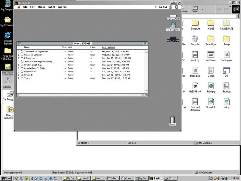Viewport: 241px width, 181px height.
Task: Expand the Crystal Quest Folder triangle
Action: tap(18, 68)
